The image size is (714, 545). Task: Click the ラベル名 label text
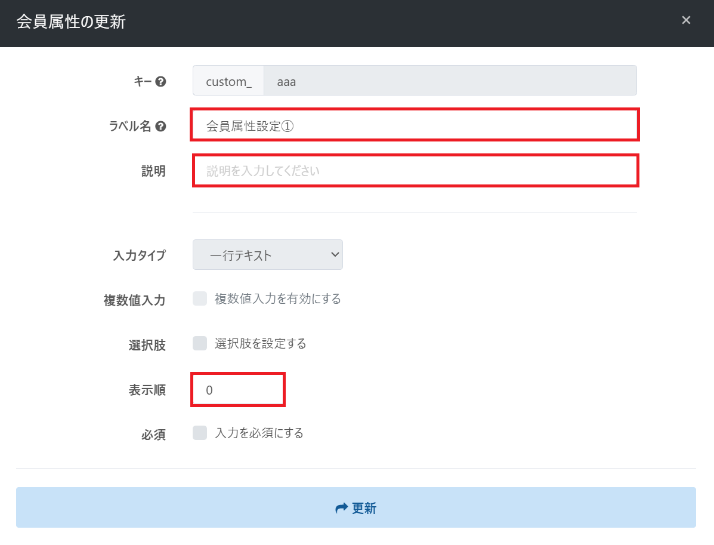[x=129, y=127]
